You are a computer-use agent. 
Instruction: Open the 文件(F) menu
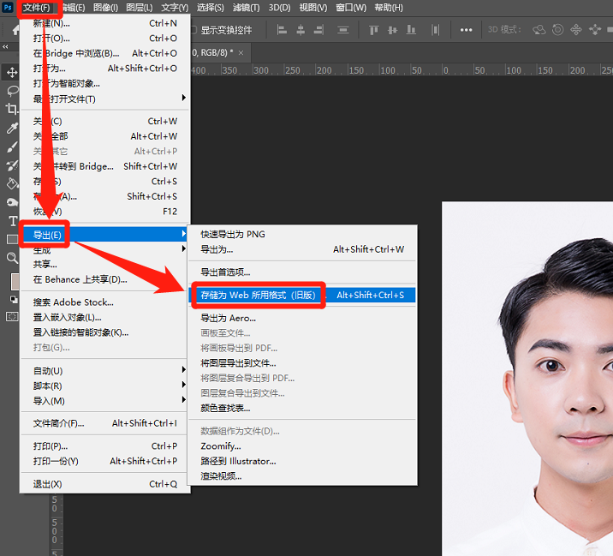pyautogui.click(x=36, y=8)
